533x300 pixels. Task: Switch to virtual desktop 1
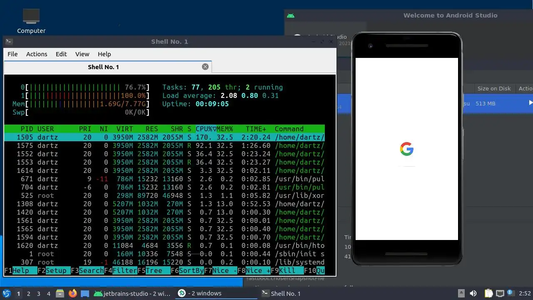(x=18, y=294)
